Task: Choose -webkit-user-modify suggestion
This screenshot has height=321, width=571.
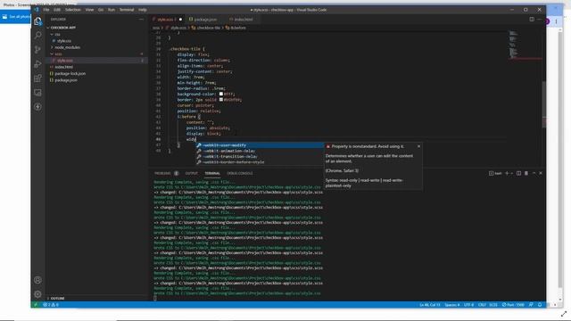Action: click(260, 145)
